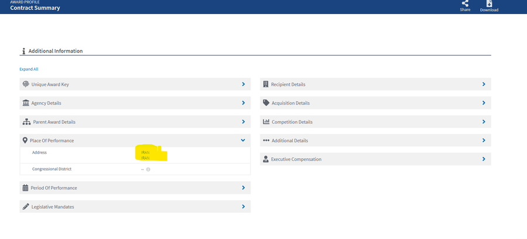Click the Congressional District info icon
The image size is (527, 239).
(x=148, y=169)
